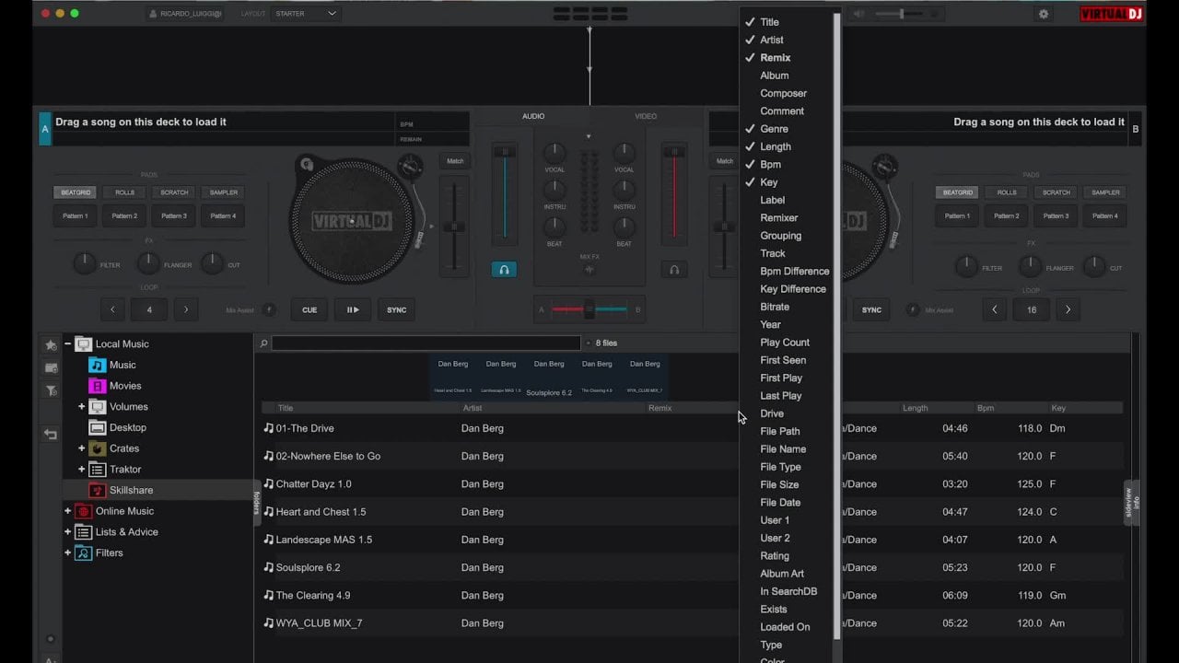Image resolution: width=1179 pixels, height=663 pixels.
Task: Switch to the Video mixer tab
Action: tap(646, 116)
